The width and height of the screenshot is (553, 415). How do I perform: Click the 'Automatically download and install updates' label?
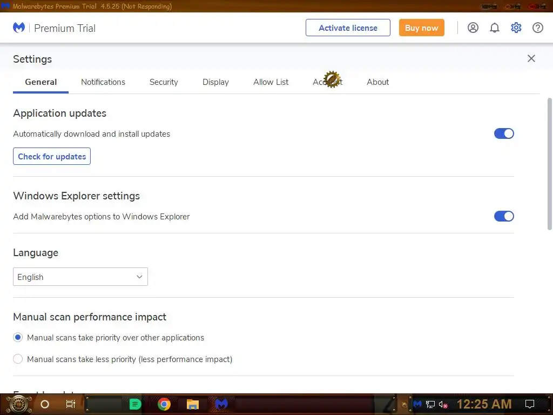[92, 134]
